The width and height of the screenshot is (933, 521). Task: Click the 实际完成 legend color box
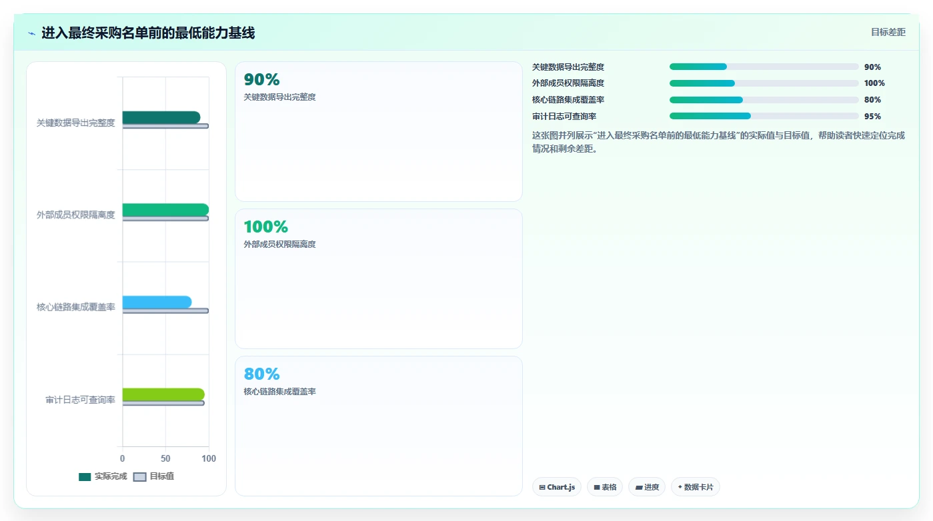(85, 476)
